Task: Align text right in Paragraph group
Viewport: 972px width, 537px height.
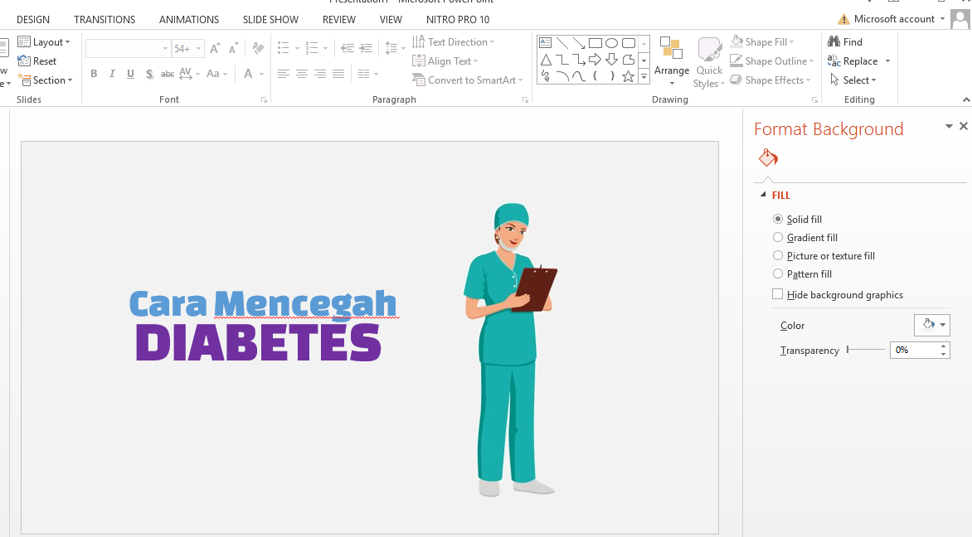Action: click(320, 74)
